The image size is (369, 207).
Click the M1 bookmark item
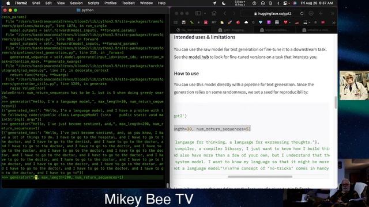[x=213, y=22]
